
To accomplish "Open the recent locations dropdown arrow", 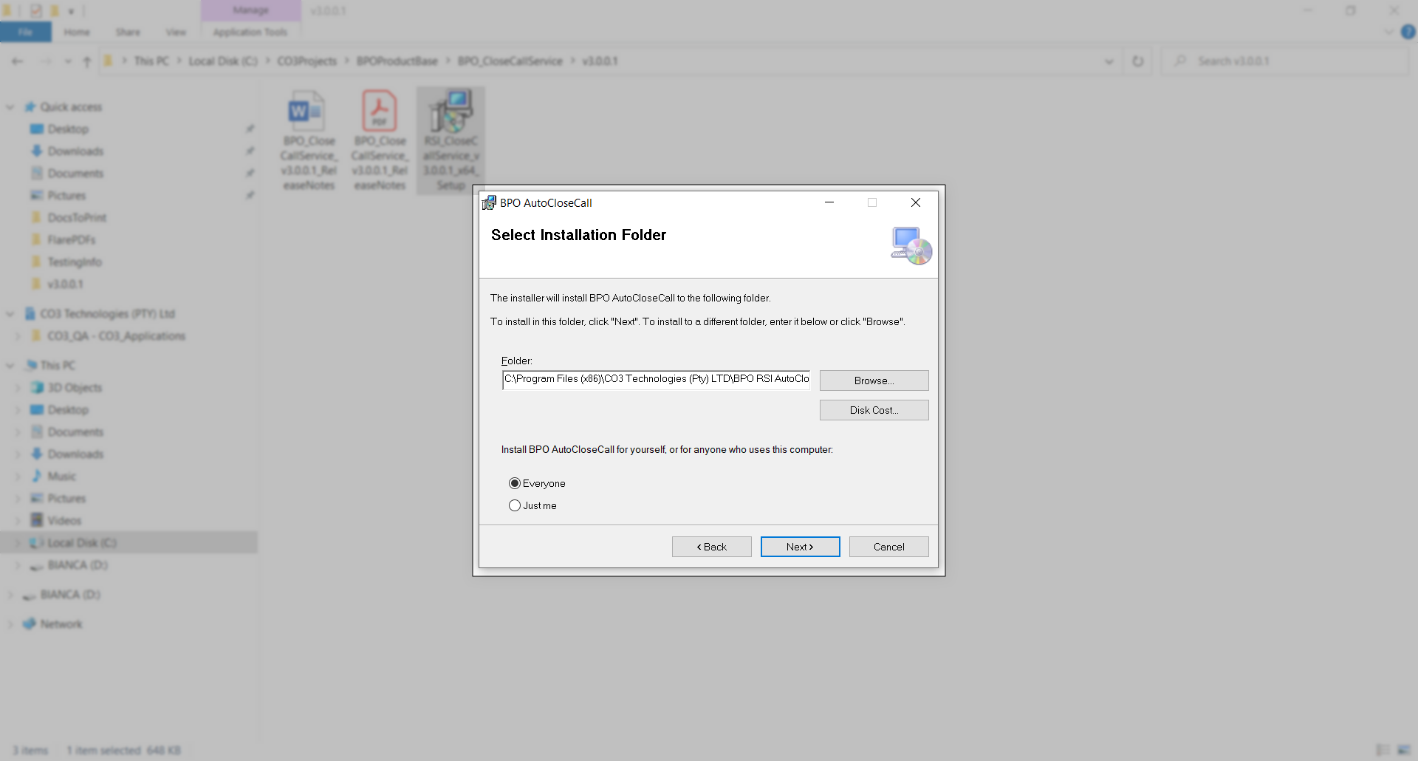I will coord(68,61).
